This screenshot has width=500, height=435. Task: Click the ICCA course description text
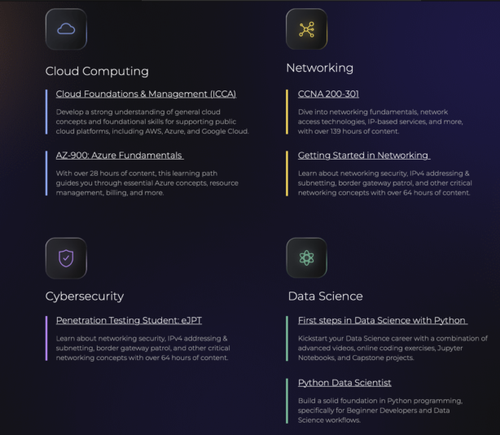pyautogui.click(x=152, y=121)
